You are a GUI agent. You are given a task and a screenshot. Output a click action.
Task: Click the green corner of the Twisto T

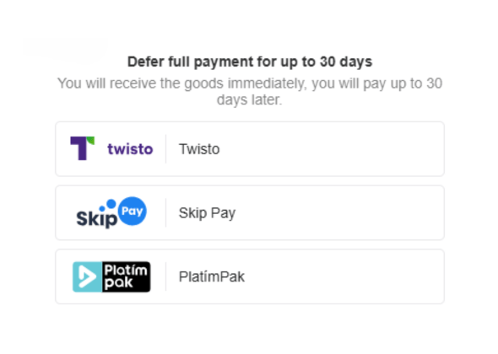coord(91,140)
